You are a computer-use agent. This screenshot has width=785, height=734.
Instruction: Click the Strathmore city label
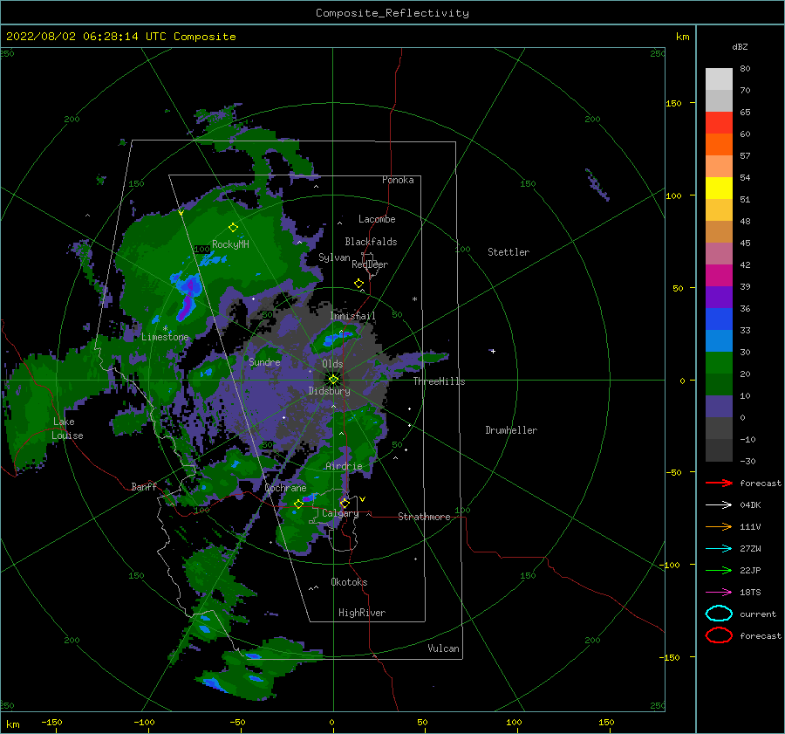tap(424, 517)
